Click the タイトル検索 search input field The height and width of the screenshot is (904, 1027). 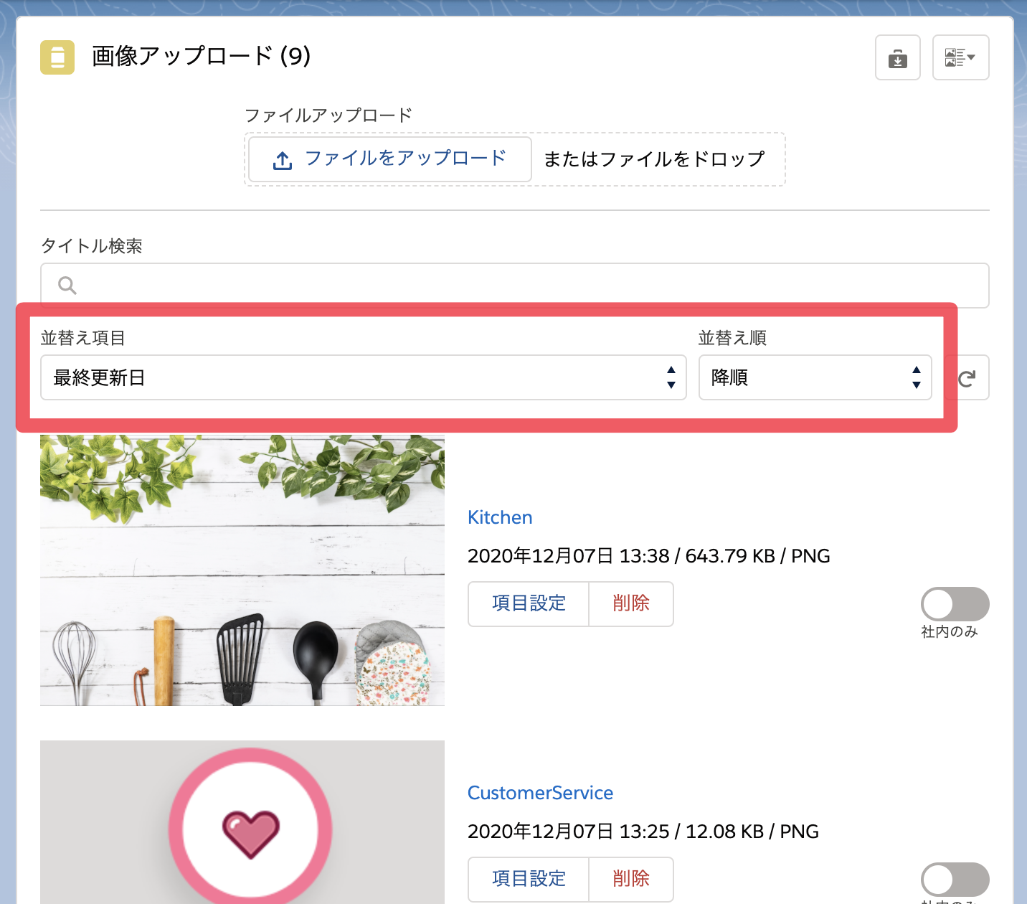pos(515,285)
